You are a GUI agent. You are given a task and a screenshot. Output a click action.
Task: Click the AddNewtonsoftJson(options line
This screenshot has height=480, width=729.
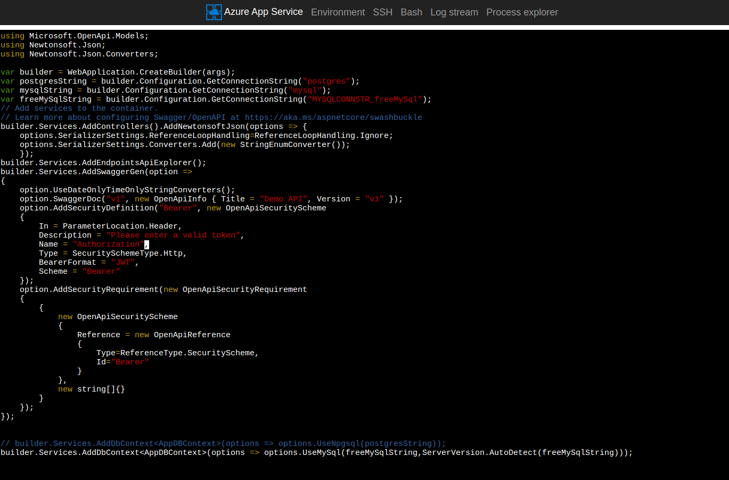pos(154,126)
